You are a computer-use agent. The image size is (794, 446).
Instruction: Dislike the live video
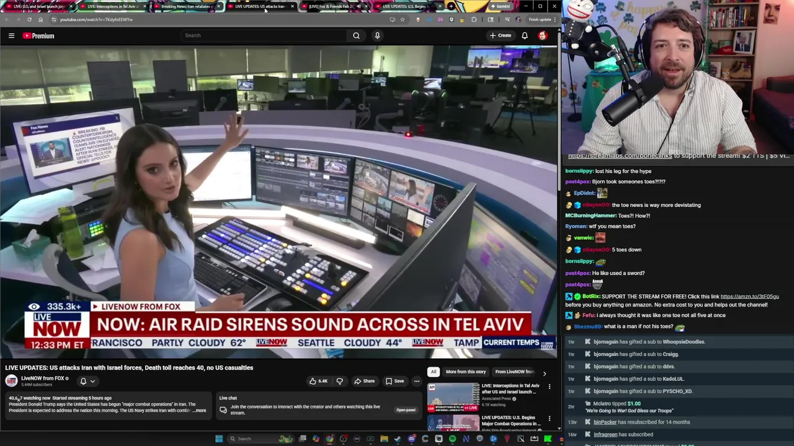point(339,381)
